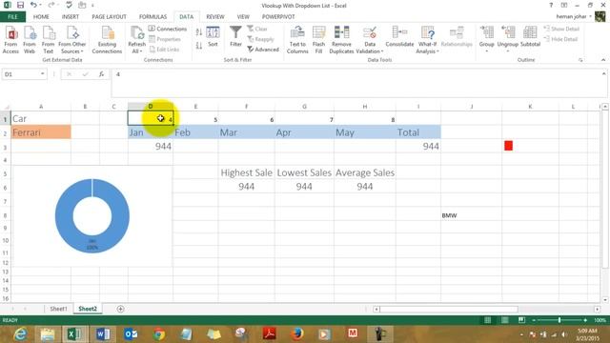Select the column G header
This screenshot has height=343, width=610.
[x=304, y=106]
